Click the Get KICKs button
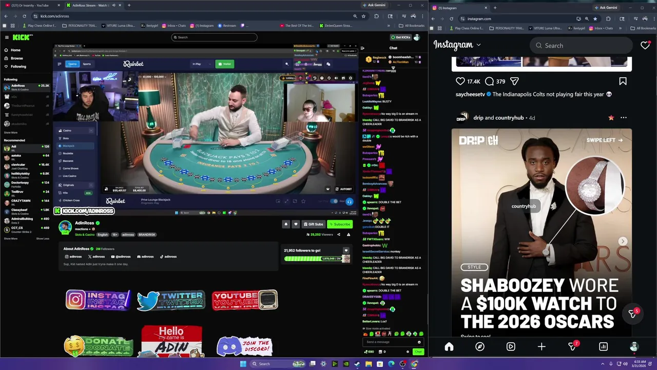657x370 pixels. coord(401,37)
